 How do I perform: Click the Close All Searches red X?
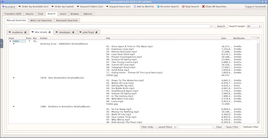coord(203,6)
